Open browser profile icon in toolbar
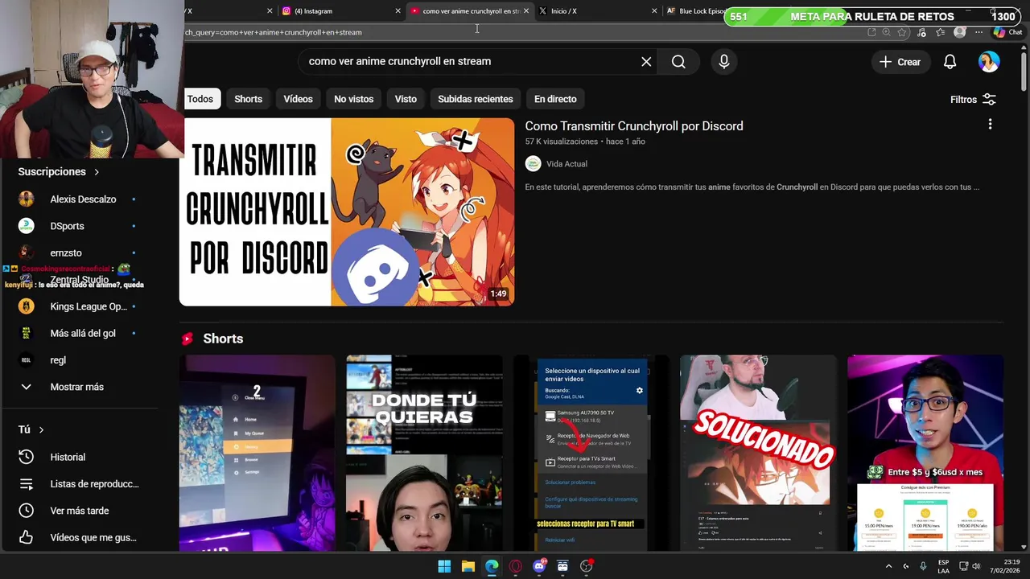This screenshot has width=1030, height=579. pos(959,32)
